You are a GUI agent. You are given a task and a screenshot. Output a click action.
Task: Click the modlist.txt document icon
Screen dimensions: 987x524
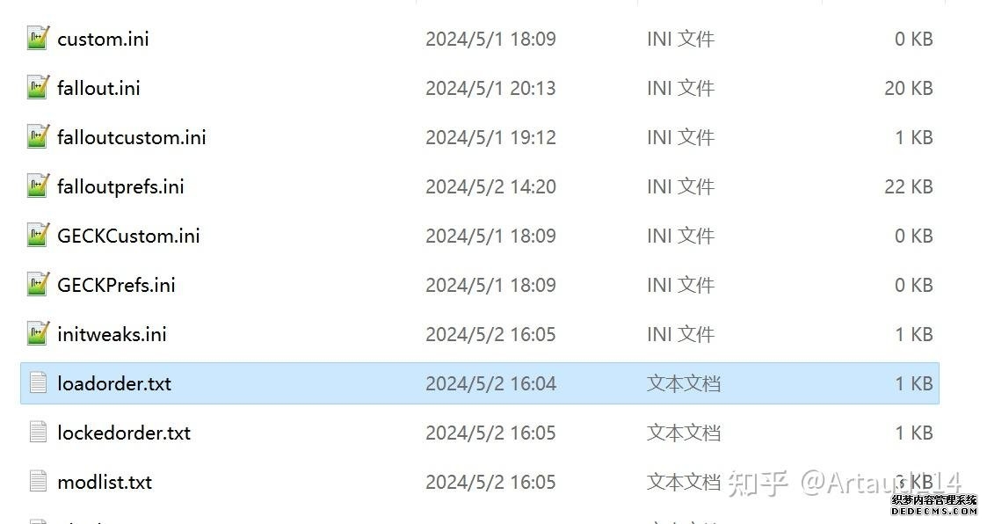pyautogui.click(x=39, y=481)
